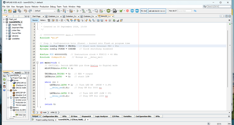This screenshot has height=125, width=234.
Task: Click the editor vertical scrollbar
Action: tap(228, 59)
